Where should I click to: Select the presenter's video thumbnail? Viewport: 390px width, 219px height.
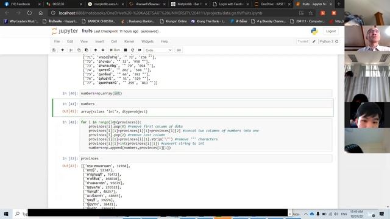(367, 38)
